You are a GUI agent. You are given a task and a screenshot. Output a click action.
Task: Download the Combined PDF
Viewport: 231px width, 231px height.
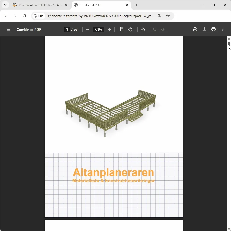pos(204,29)
